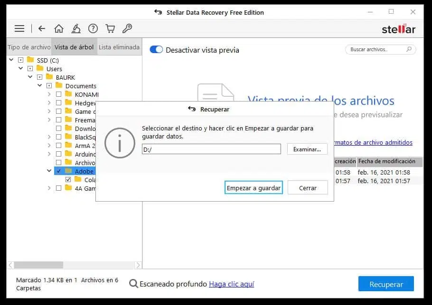Click date cell feb. 16, 2021 01:57
This screenshot has width=432, height=305.
384,181
